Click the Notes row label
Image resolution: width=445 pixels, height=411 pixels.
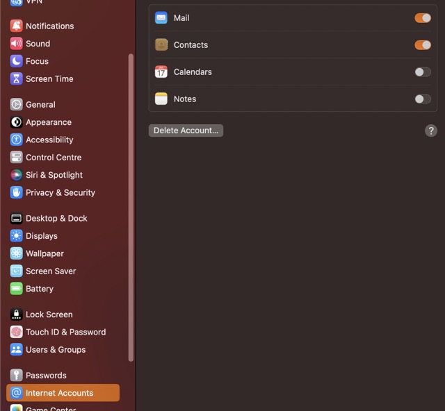coord(185,99)
